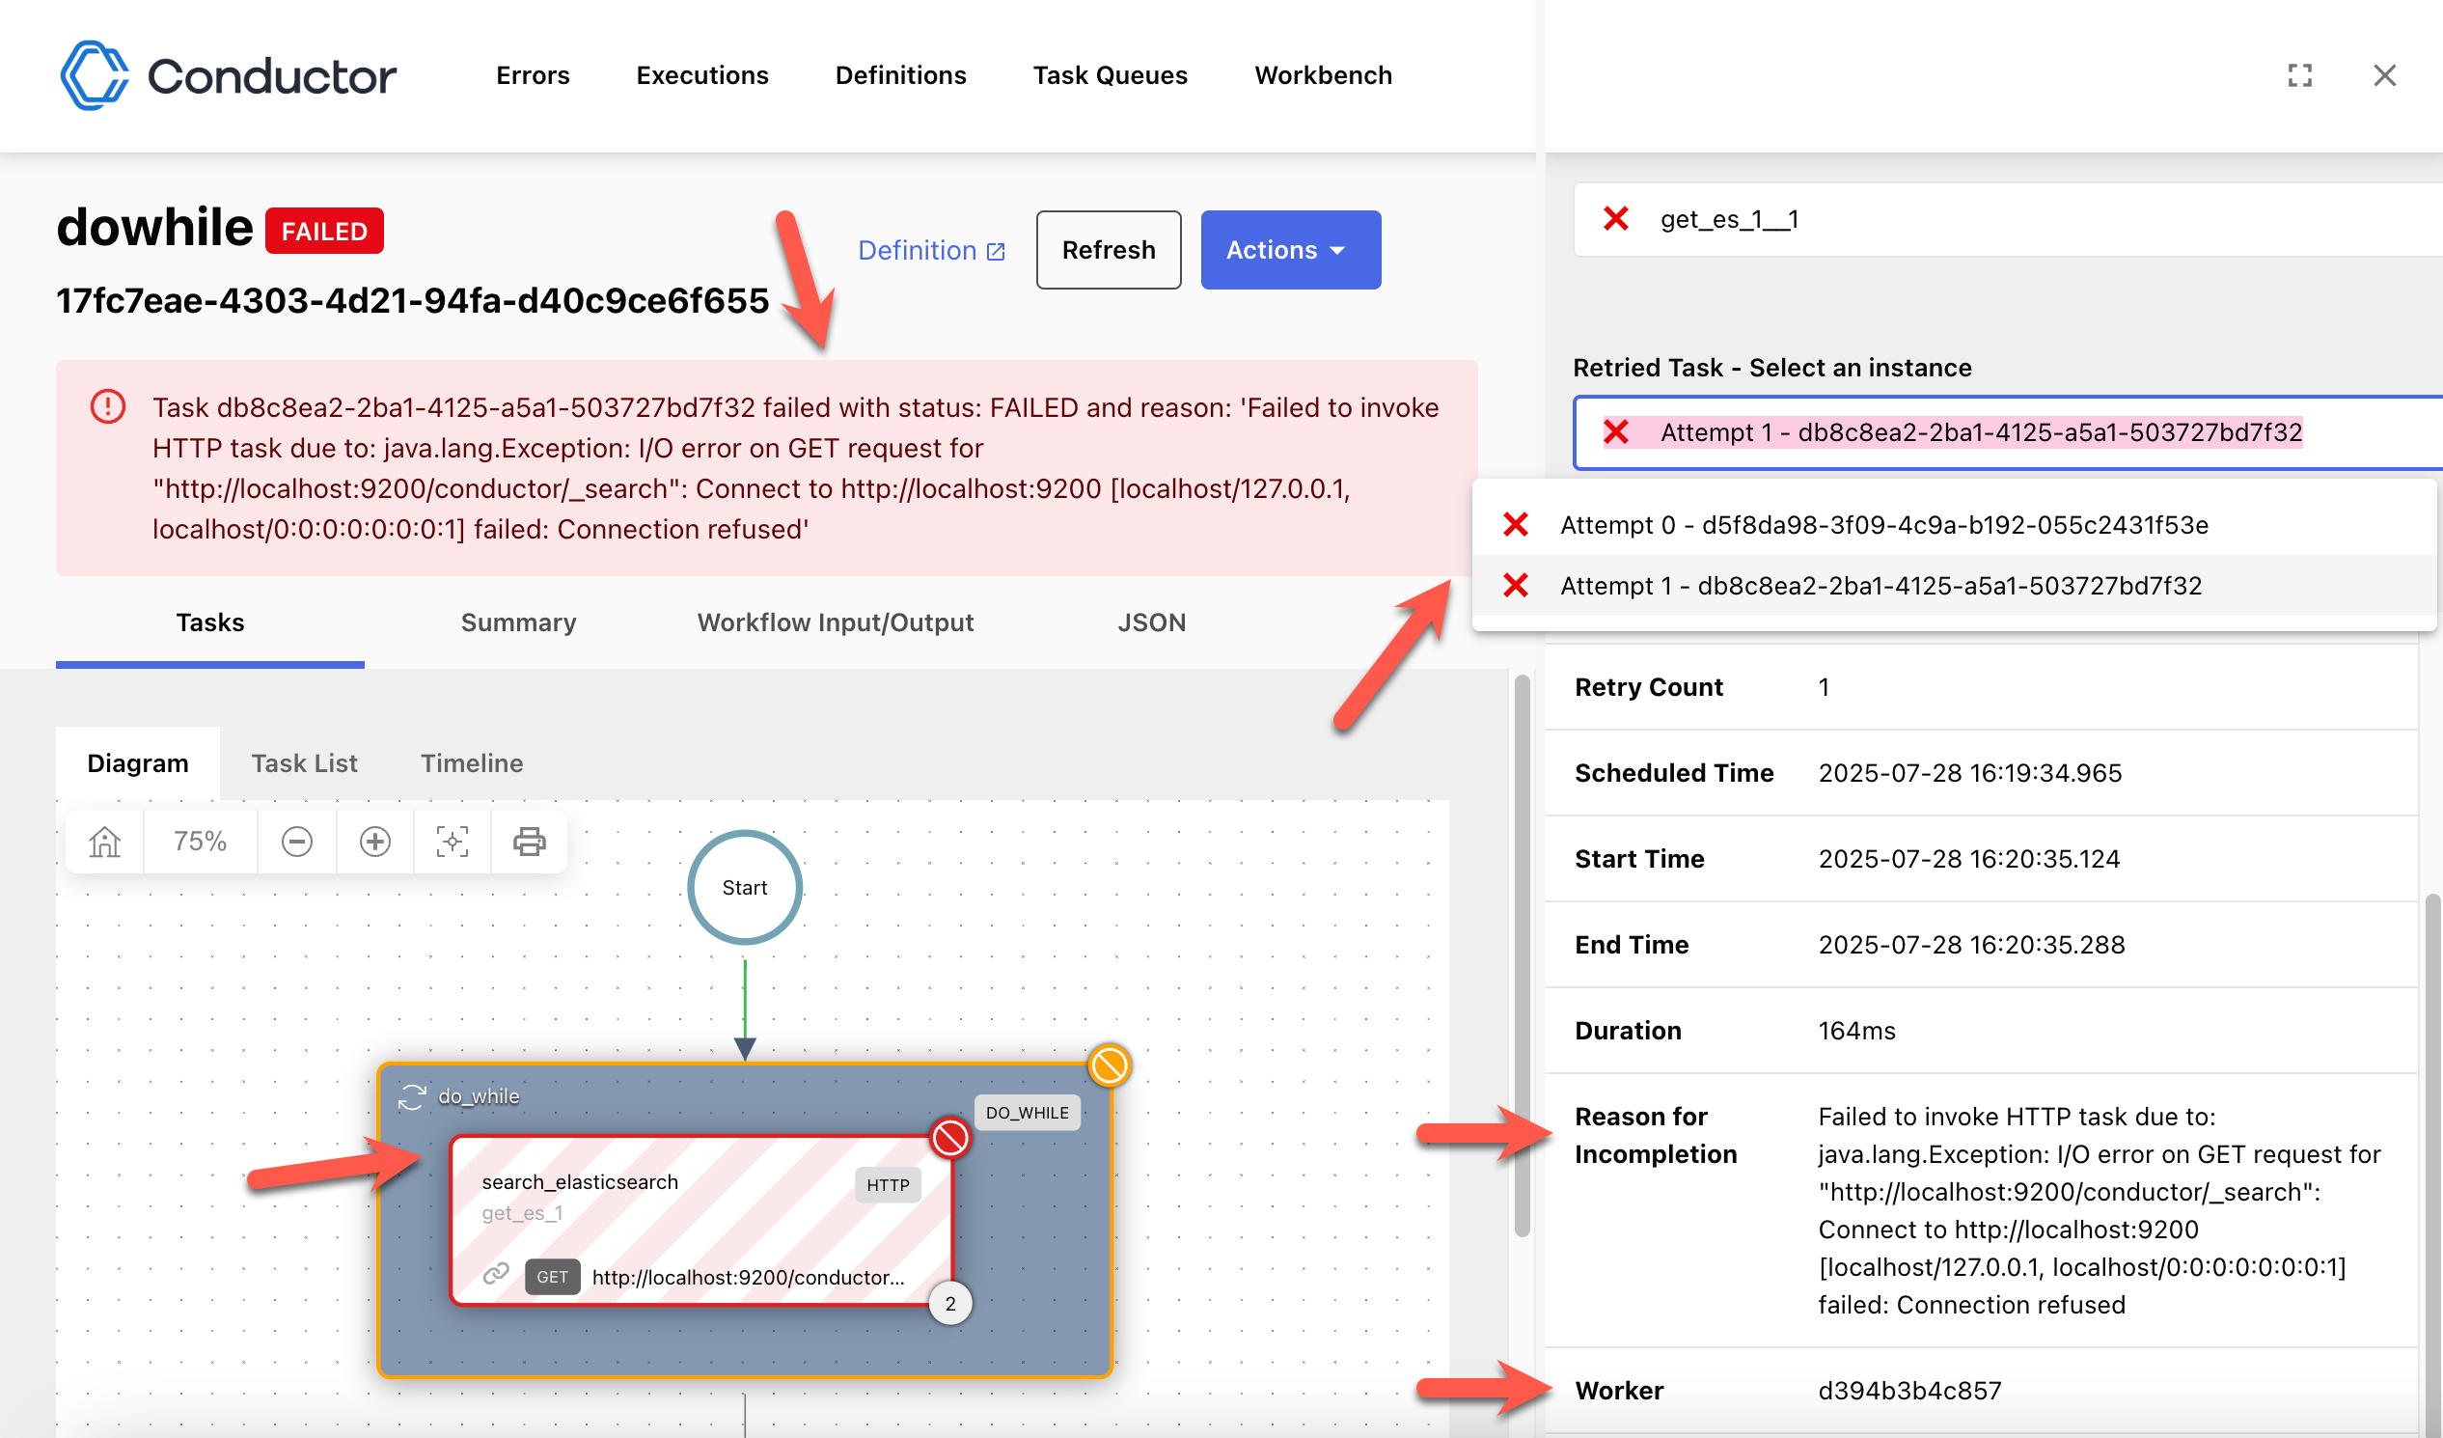Viewport: 2443px width, 1438px height.
Task: Click the 75% zoom level indicator
Action: coord(200,841)
